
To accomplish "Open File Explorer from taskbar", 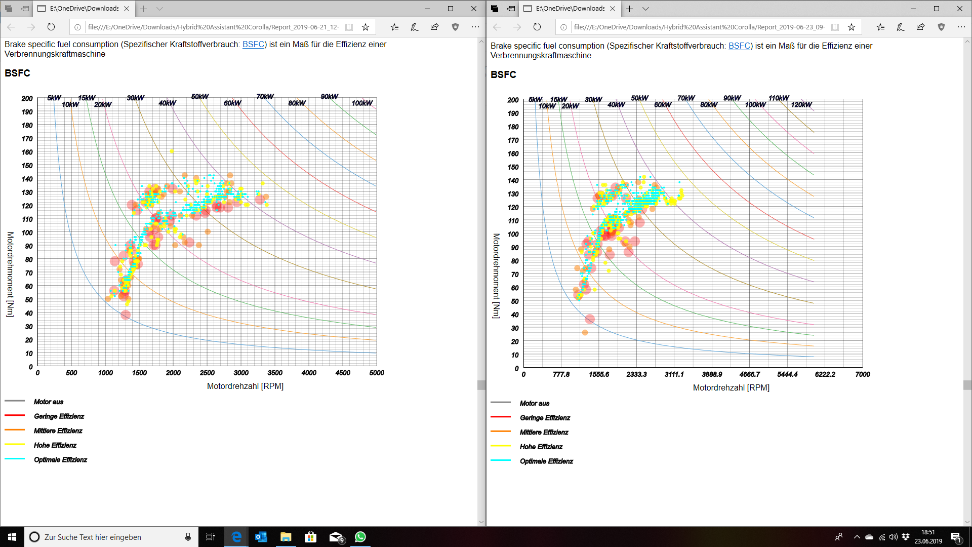I will click(x=286, y=537).
